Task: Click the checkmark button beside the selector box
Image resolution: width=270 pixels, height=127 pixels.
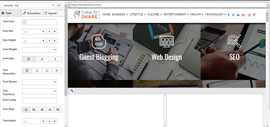Action: pos(59,5)
